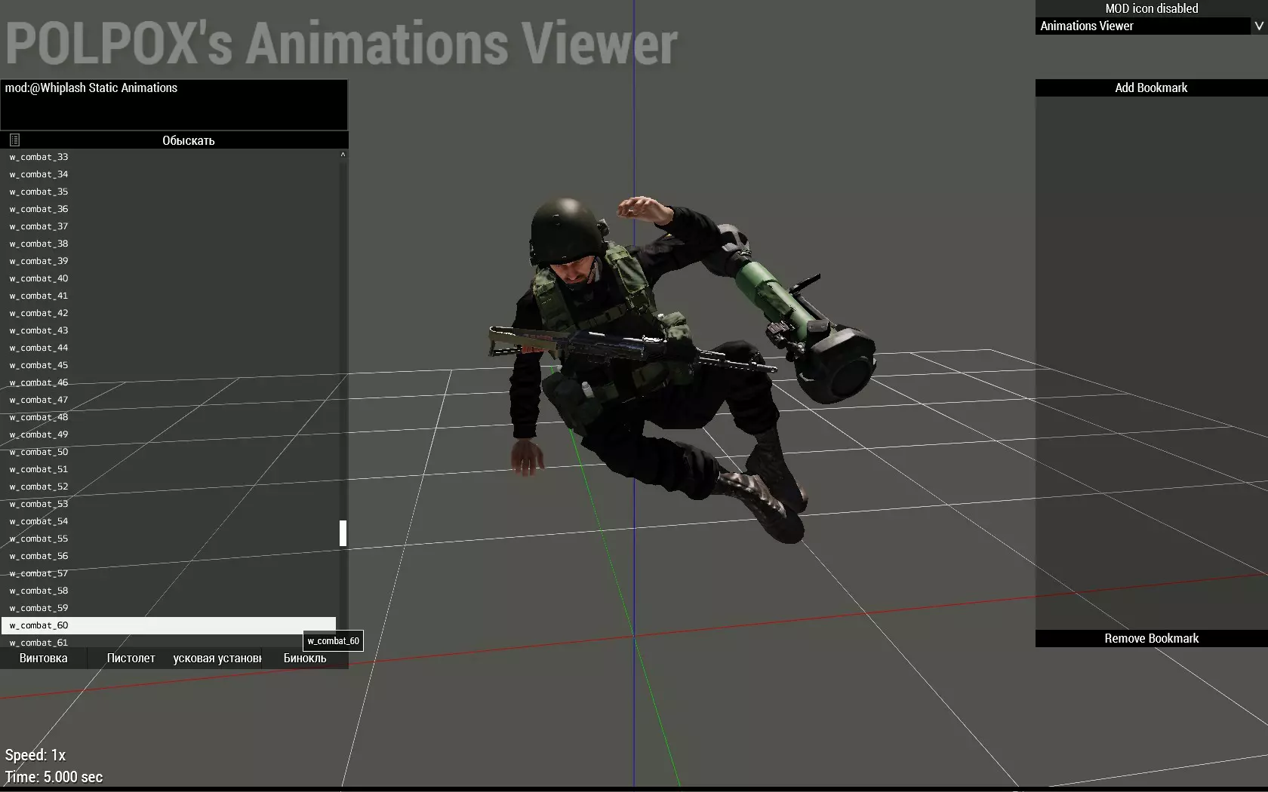The height and width of the screenshot is (792, 1268).
Task: Select animation w_combat_41
Action: tap(169, 296)
